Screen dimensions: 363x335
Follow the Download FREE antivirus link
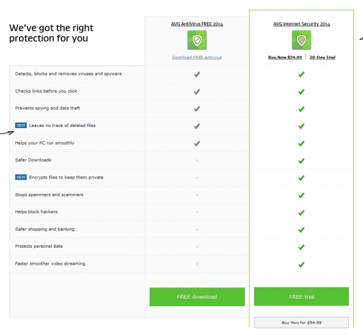point(197,57)
